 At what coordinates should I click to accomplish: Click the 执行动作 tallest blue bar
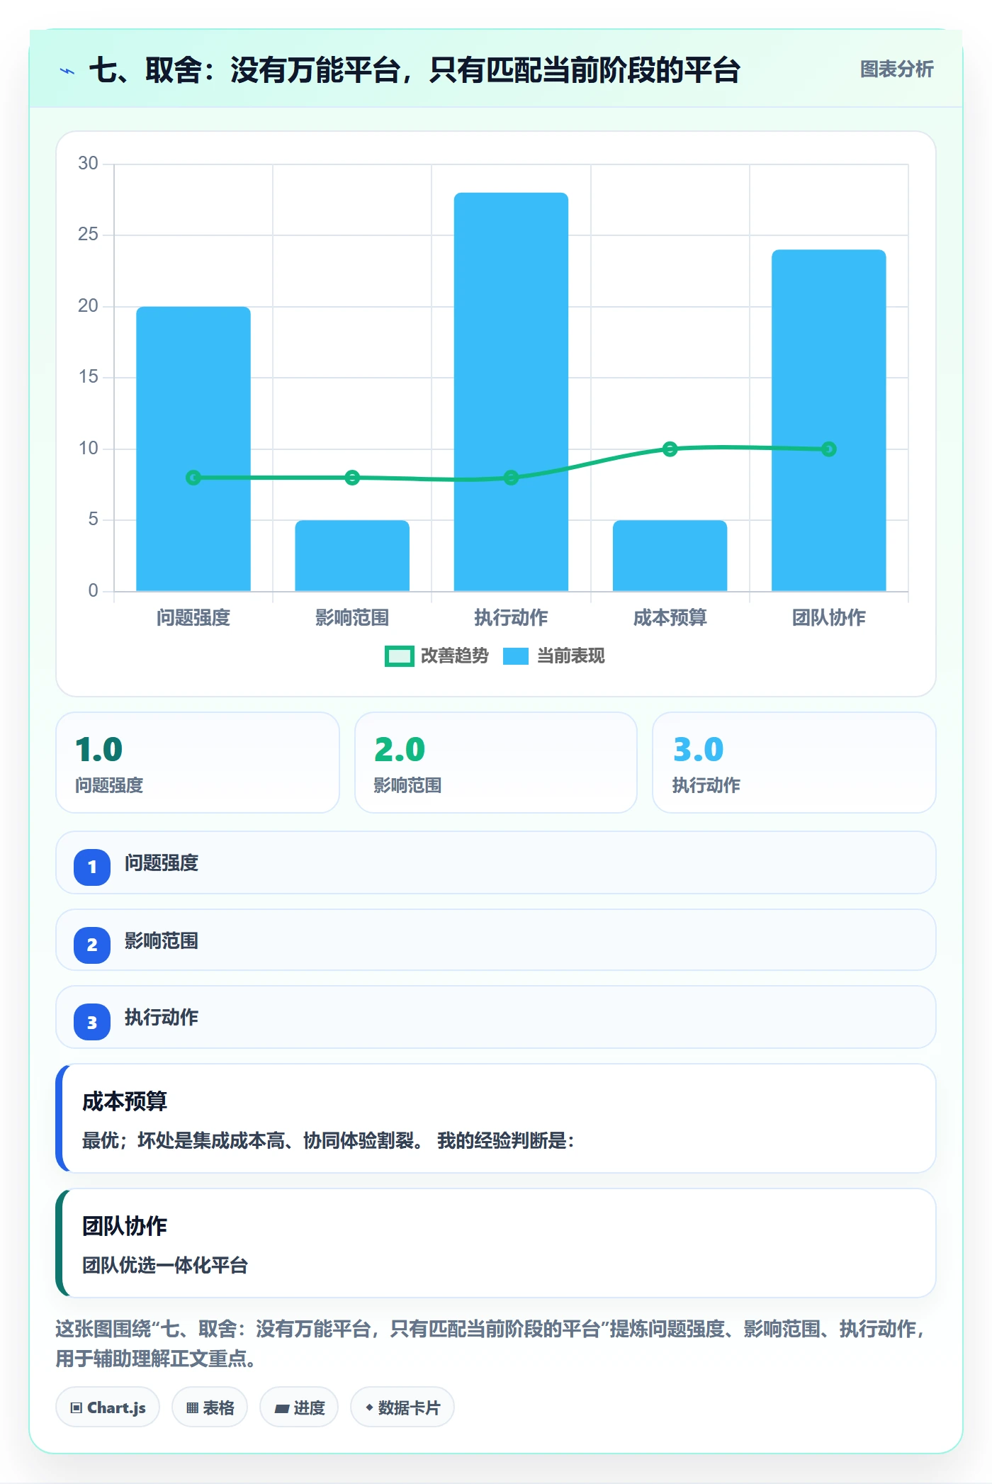click(x=511, y=391)
